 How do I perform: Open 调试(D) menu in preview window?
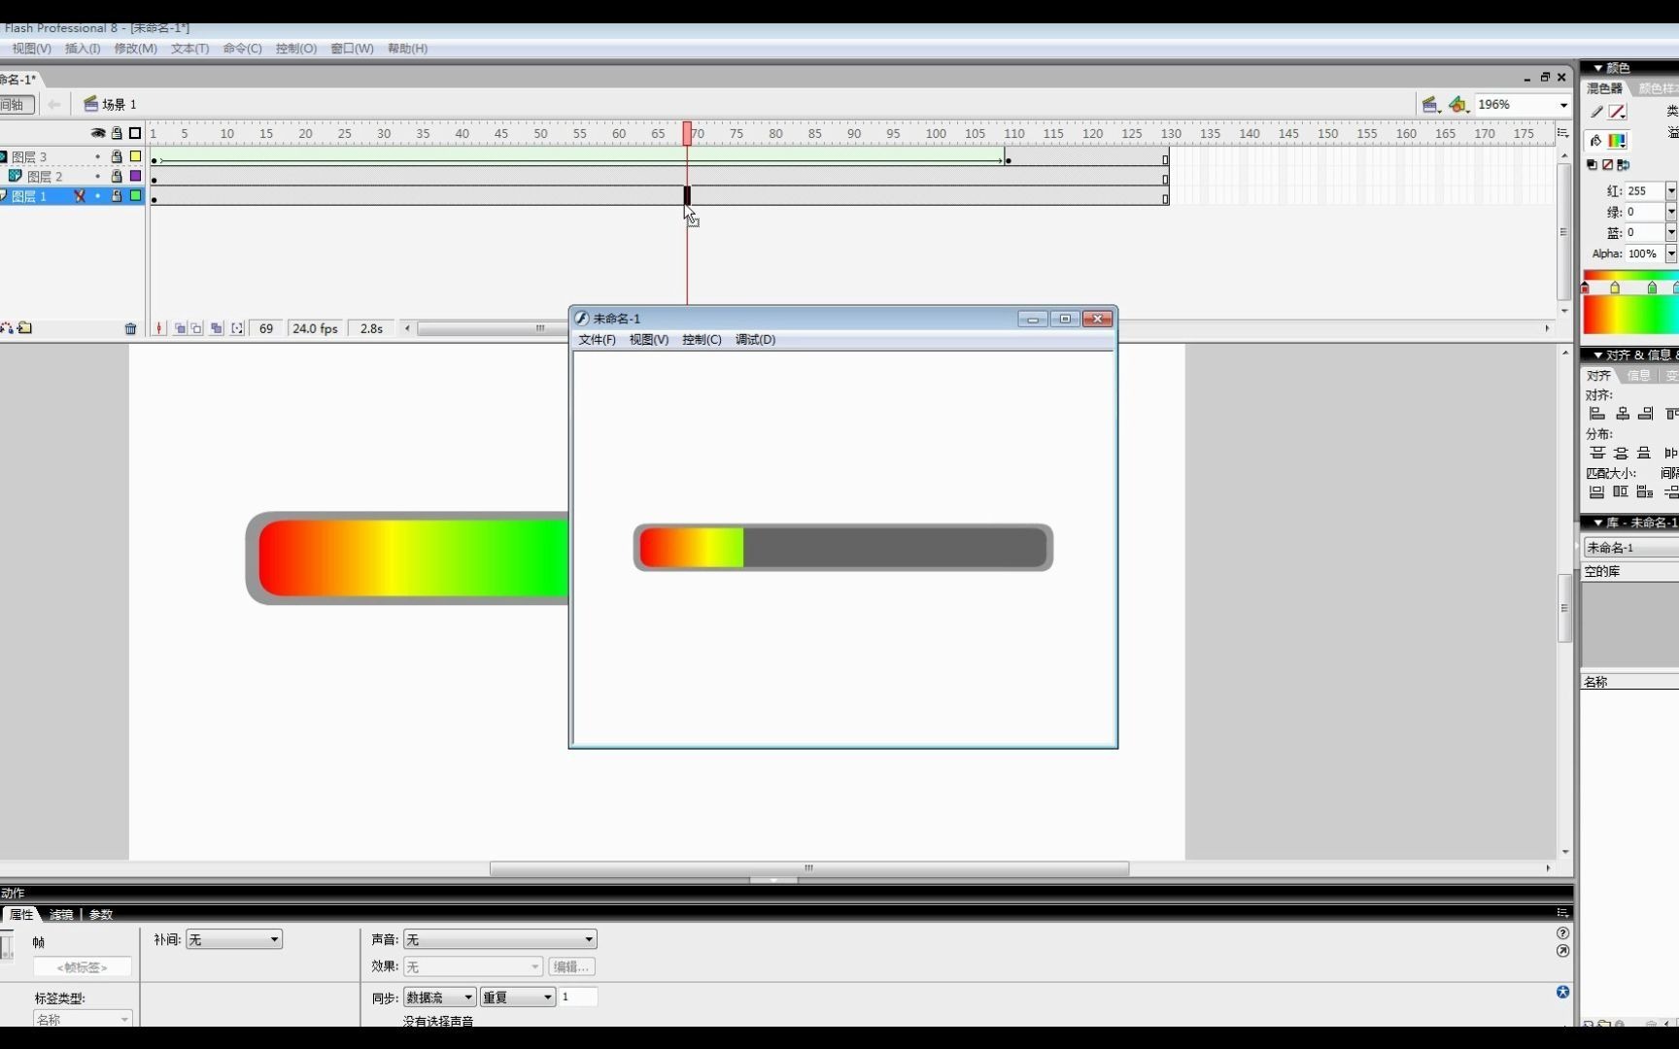tap(755, 340)
